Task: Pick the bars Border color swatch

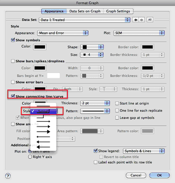Action: pyautogui.click(x=147, y=68)
